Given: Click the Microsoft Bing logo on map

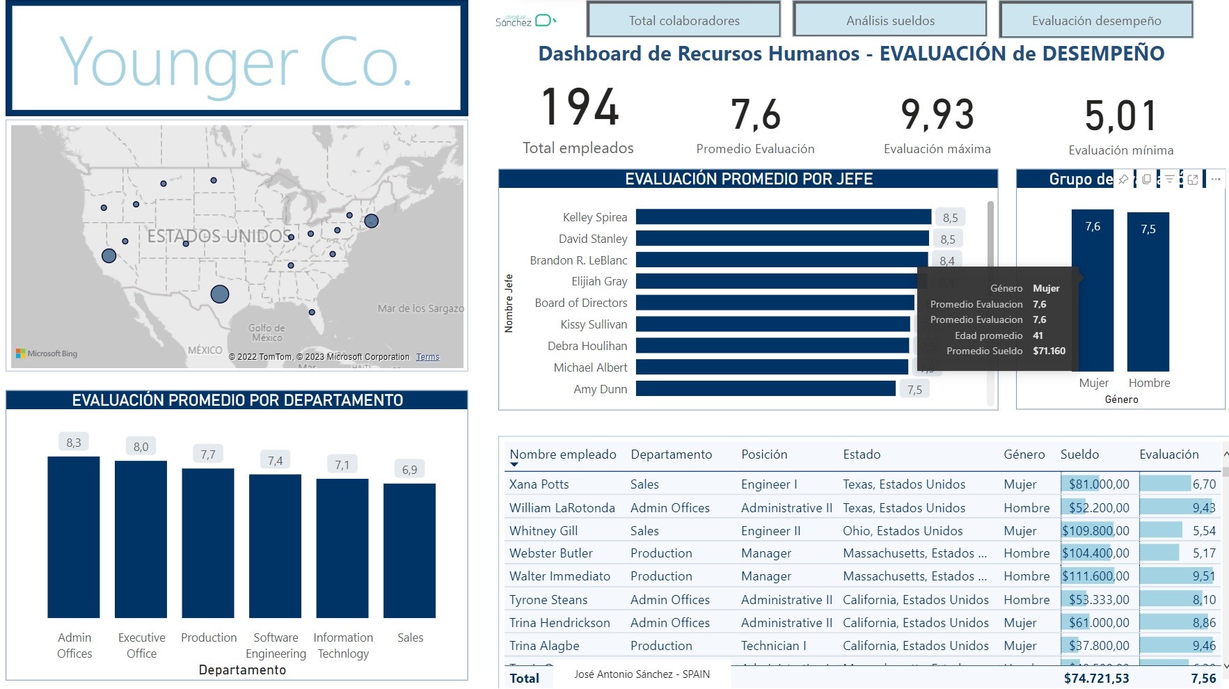Looking at the screenshot, I should tap(47, 354).
